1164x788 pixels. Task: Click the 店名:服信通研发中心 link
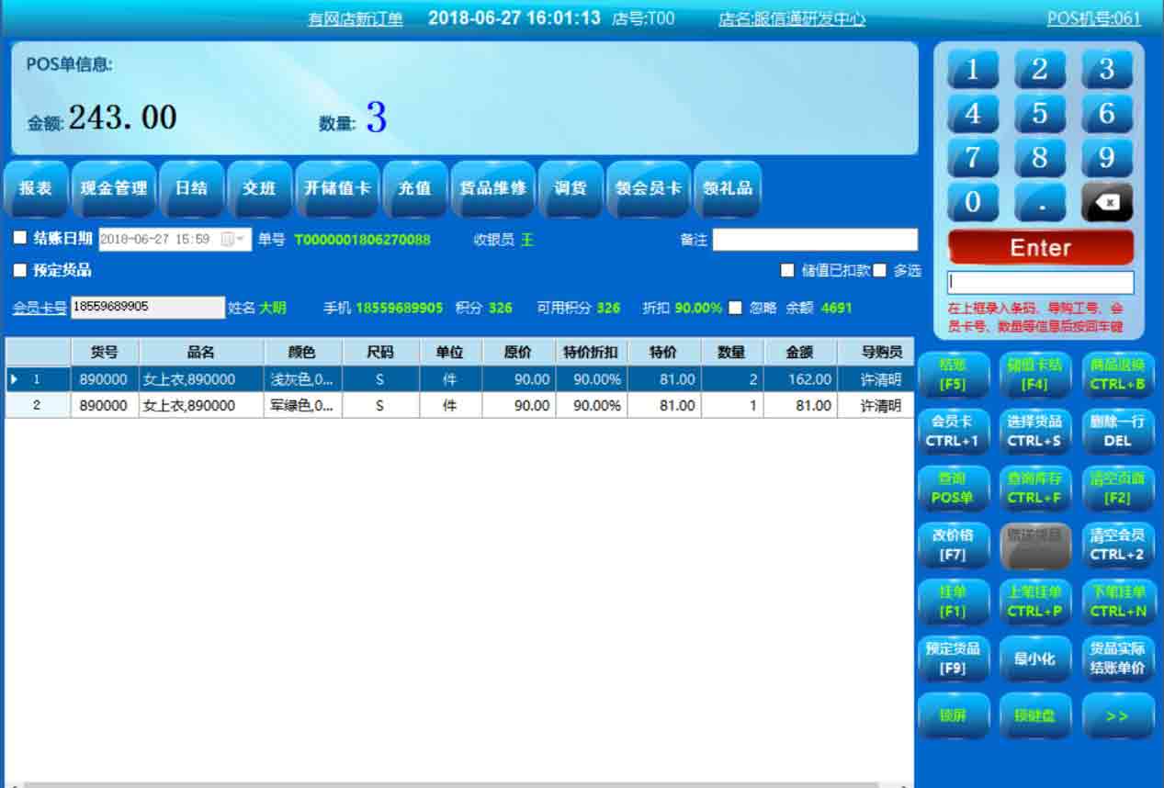[792, 18]
